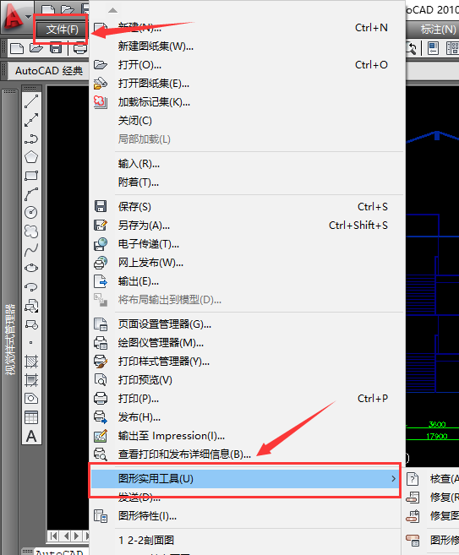Image resolution: width=459 pixels, height=555 pixels.
Task: Select the Insert Block tool
Action: [31, 306]
